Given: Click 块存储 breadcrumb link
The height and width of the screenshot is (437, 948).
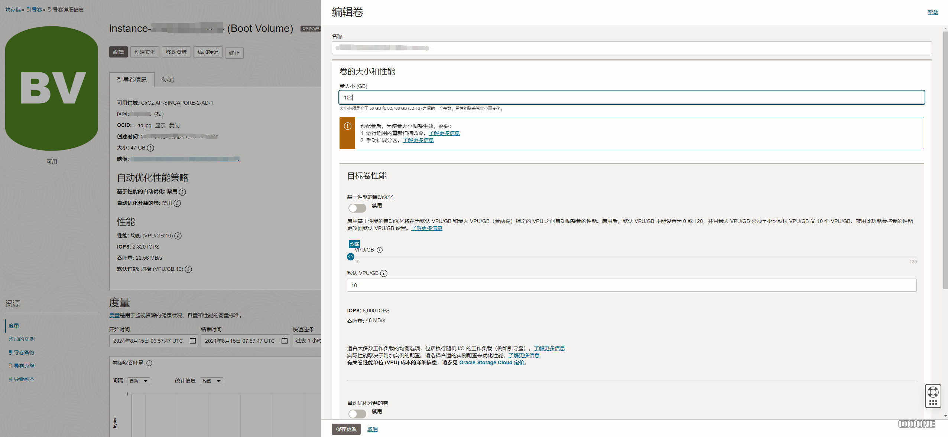Looking at the screenshot, I should (13, 10).
